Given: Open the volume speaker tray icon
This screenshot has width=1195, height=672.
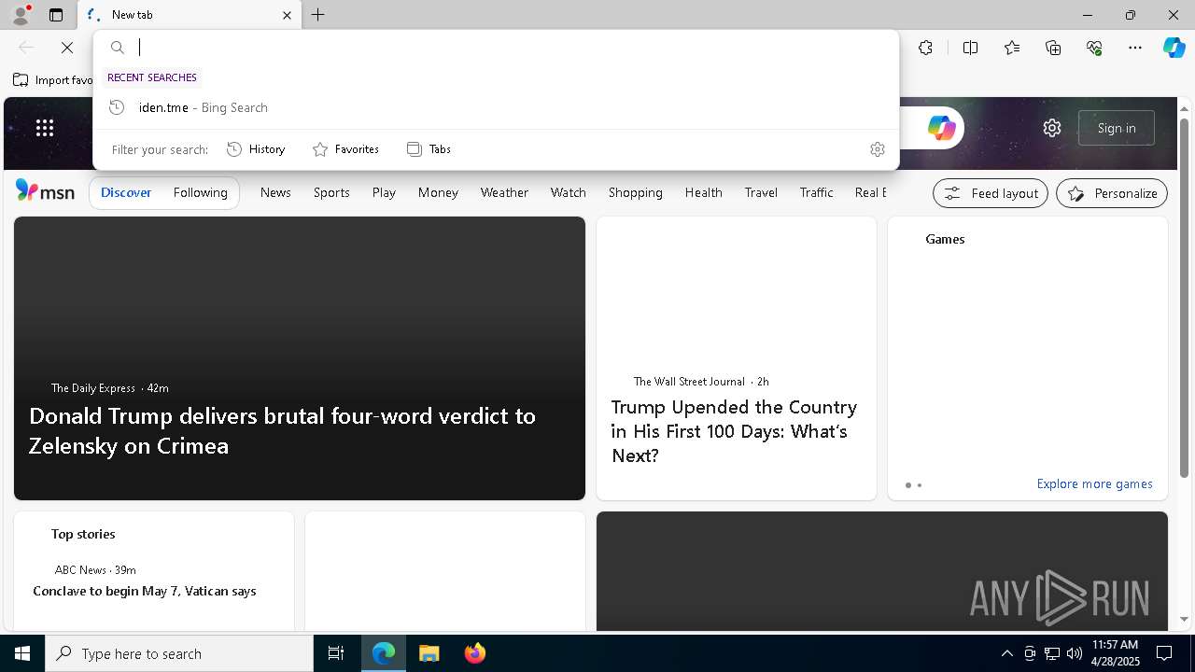Looking at the screenshot, I should click(1075, 653).
